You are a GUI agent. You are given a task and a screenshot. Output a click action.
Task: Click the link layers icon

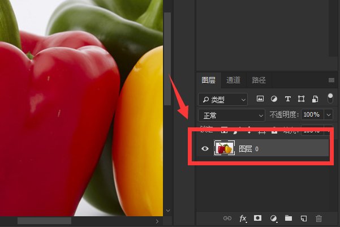pyautogui.click(x=227, y=218)
